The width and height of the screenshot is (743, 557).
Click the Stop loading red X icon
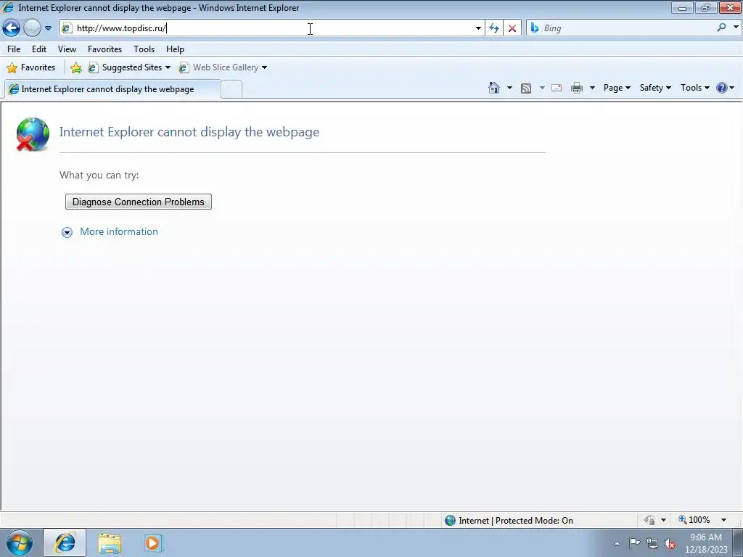click(x=512, y=28)
